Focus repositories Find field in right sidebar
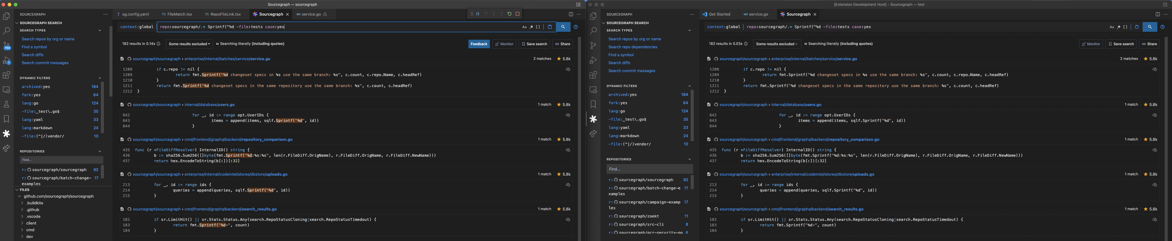 [649, 169]
